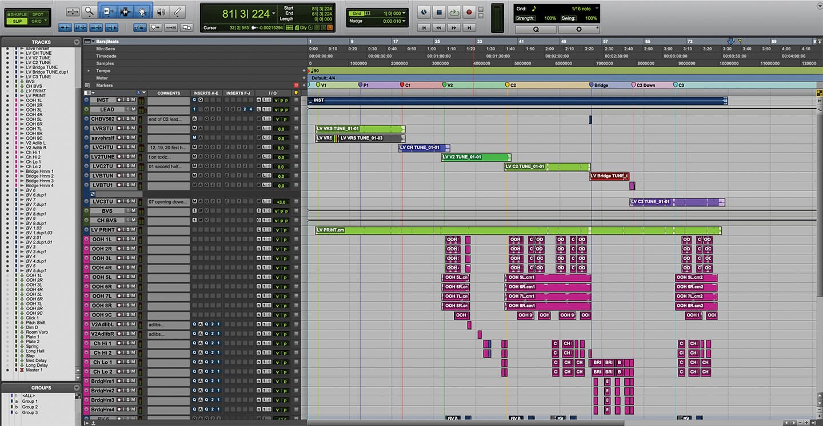Open the ruler view selector at Bars|Beats
823x426 pixels.
(x=88, y=42)
